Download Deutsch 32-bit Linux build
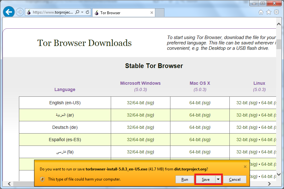The image size is (284, 189). tap(242, 127)
